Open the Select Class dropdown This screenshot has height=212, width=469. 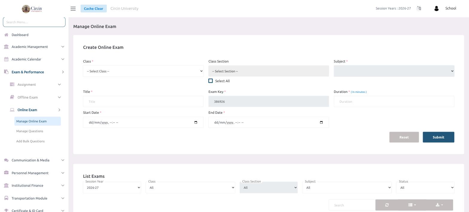click(143, 71)
